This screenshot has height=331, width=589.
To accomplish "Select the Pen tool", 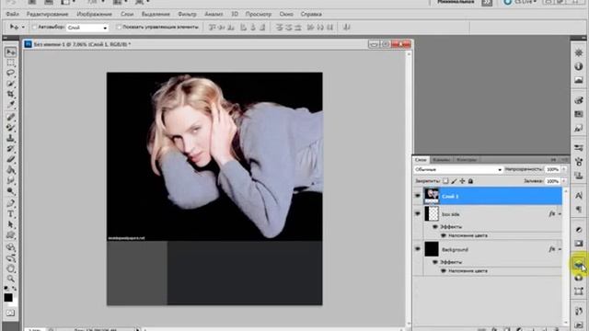I will [x=10, y=204].
